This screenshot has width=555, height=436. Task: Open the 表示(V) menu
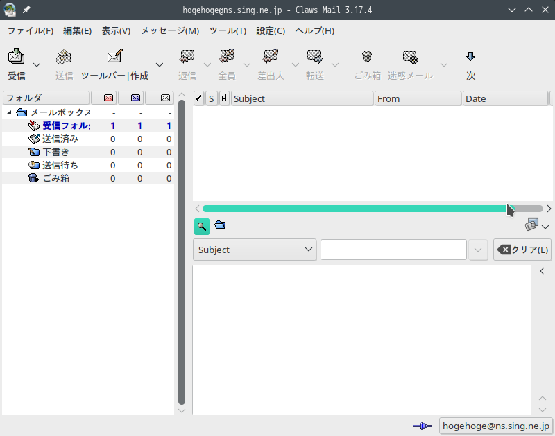coord(116,31)
